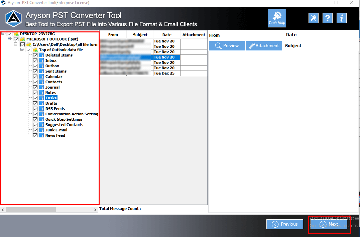Uncheck the Junk E-mail checkbox
This screenshot has height=237, width=360.
tap(35, 130)
